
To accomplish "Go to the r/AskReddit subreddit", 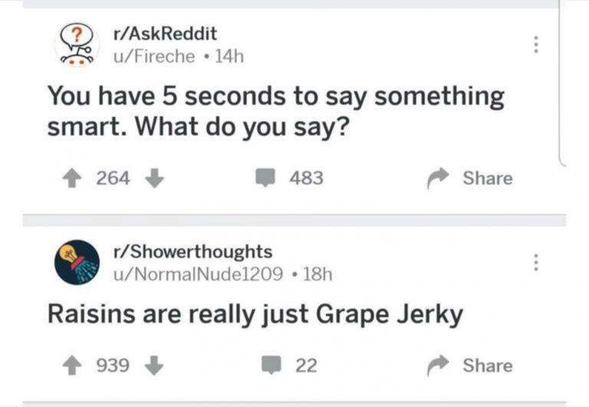I will pyautogui.click(x=164, y=34).
